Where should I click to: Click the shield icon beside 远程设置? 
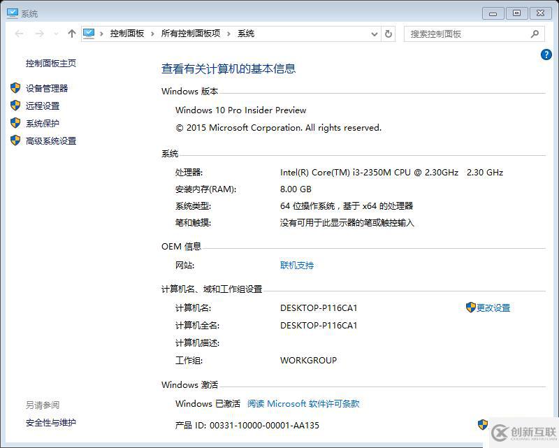tap(15, 106)
